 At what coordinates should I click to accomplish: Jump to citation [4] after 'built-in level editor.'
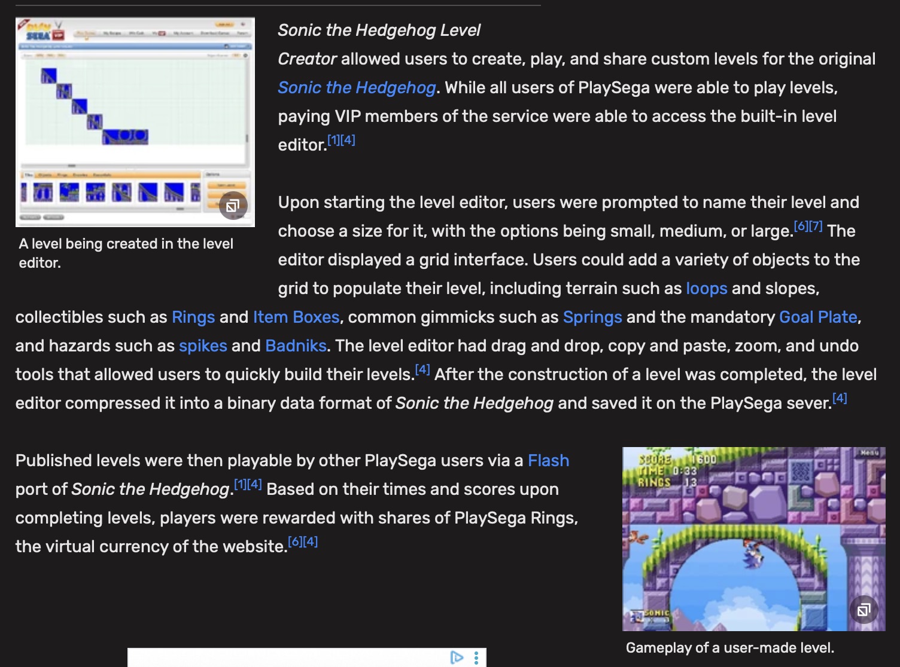click(348, 140)
